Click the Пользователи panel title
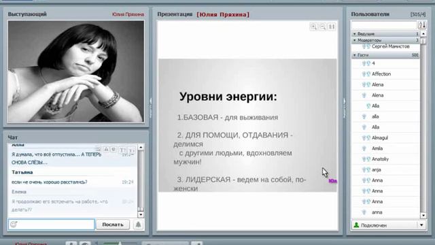 point(370,14)
